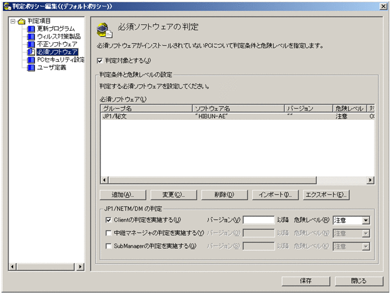391x295 pixels.
Task: Select the JP1/秘文 row in the list
Action: (x=237, y=116)
